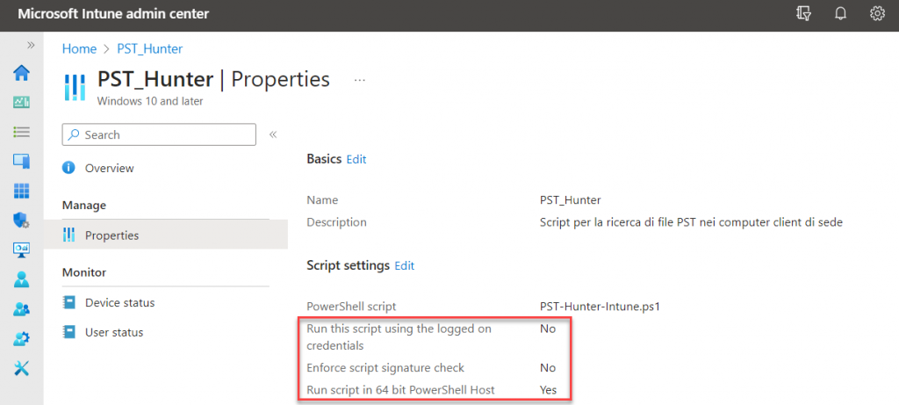Click the PST-Hunter-Intune.ps1 script filename
This screenshot has height=405, width=899.
(x=601, y=307)
